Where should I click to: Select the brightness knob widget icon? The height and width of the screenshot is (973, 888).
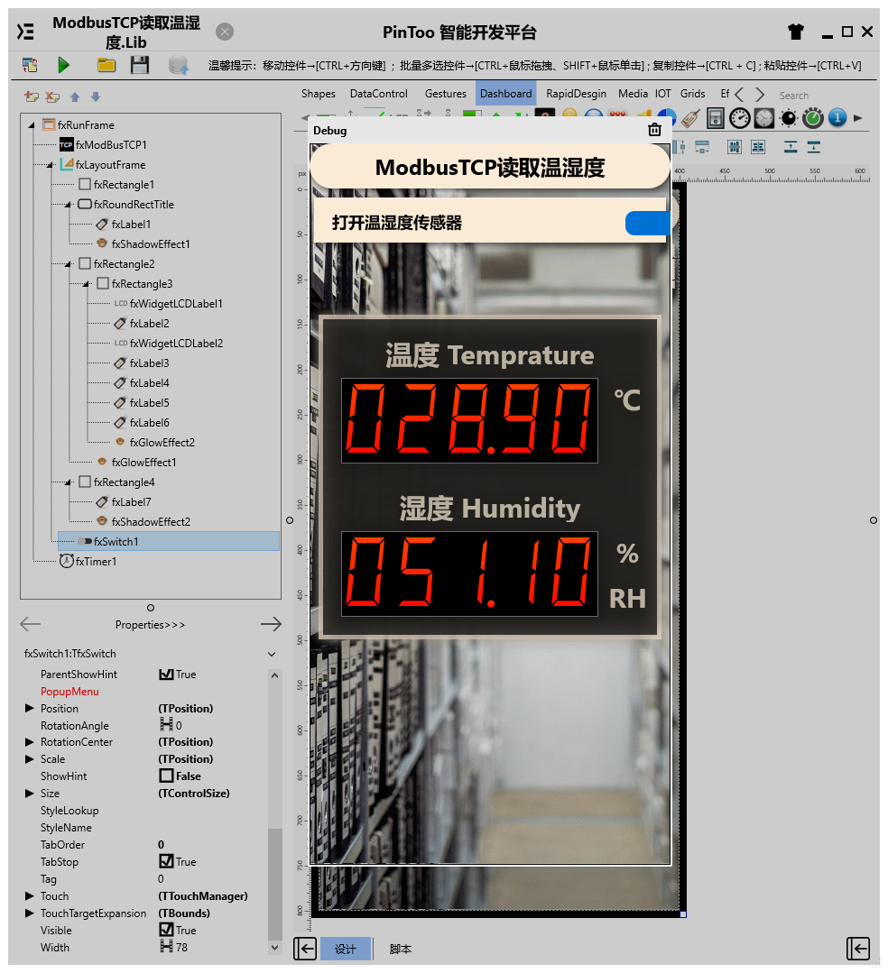[x=788, y=118]
